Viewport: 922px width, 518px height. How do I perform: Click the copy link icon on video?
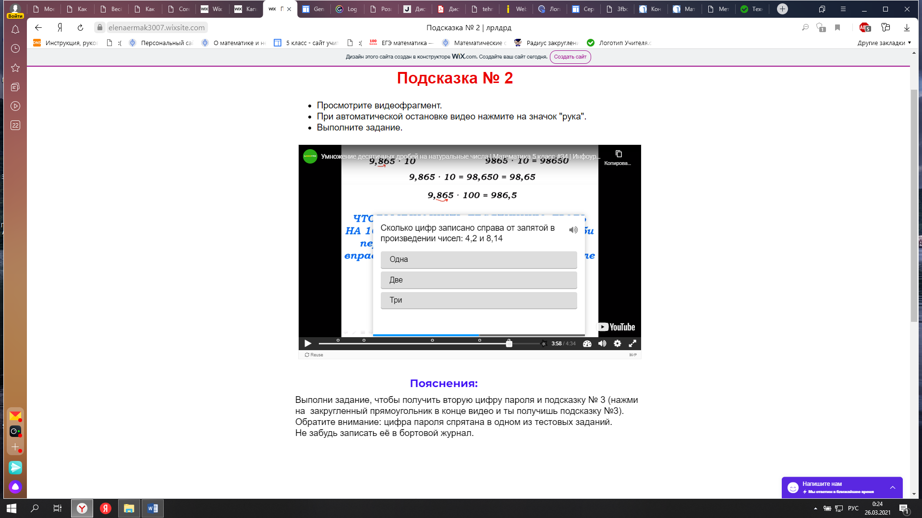[x=619, y=154]
